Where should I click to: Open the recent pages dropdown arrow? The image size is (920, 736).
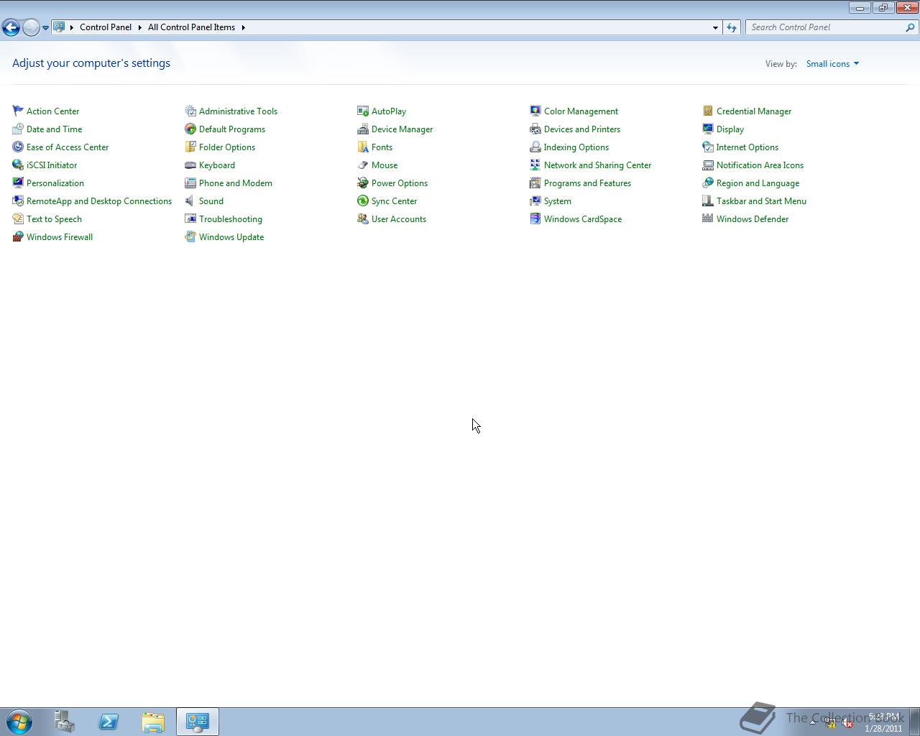tap(45, 27)
